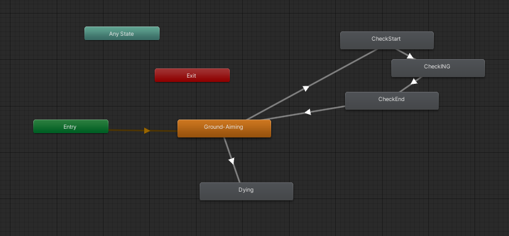This screenshot has width=509, height=236.
Task: Click the Dying label text
Action: (246, 190)
